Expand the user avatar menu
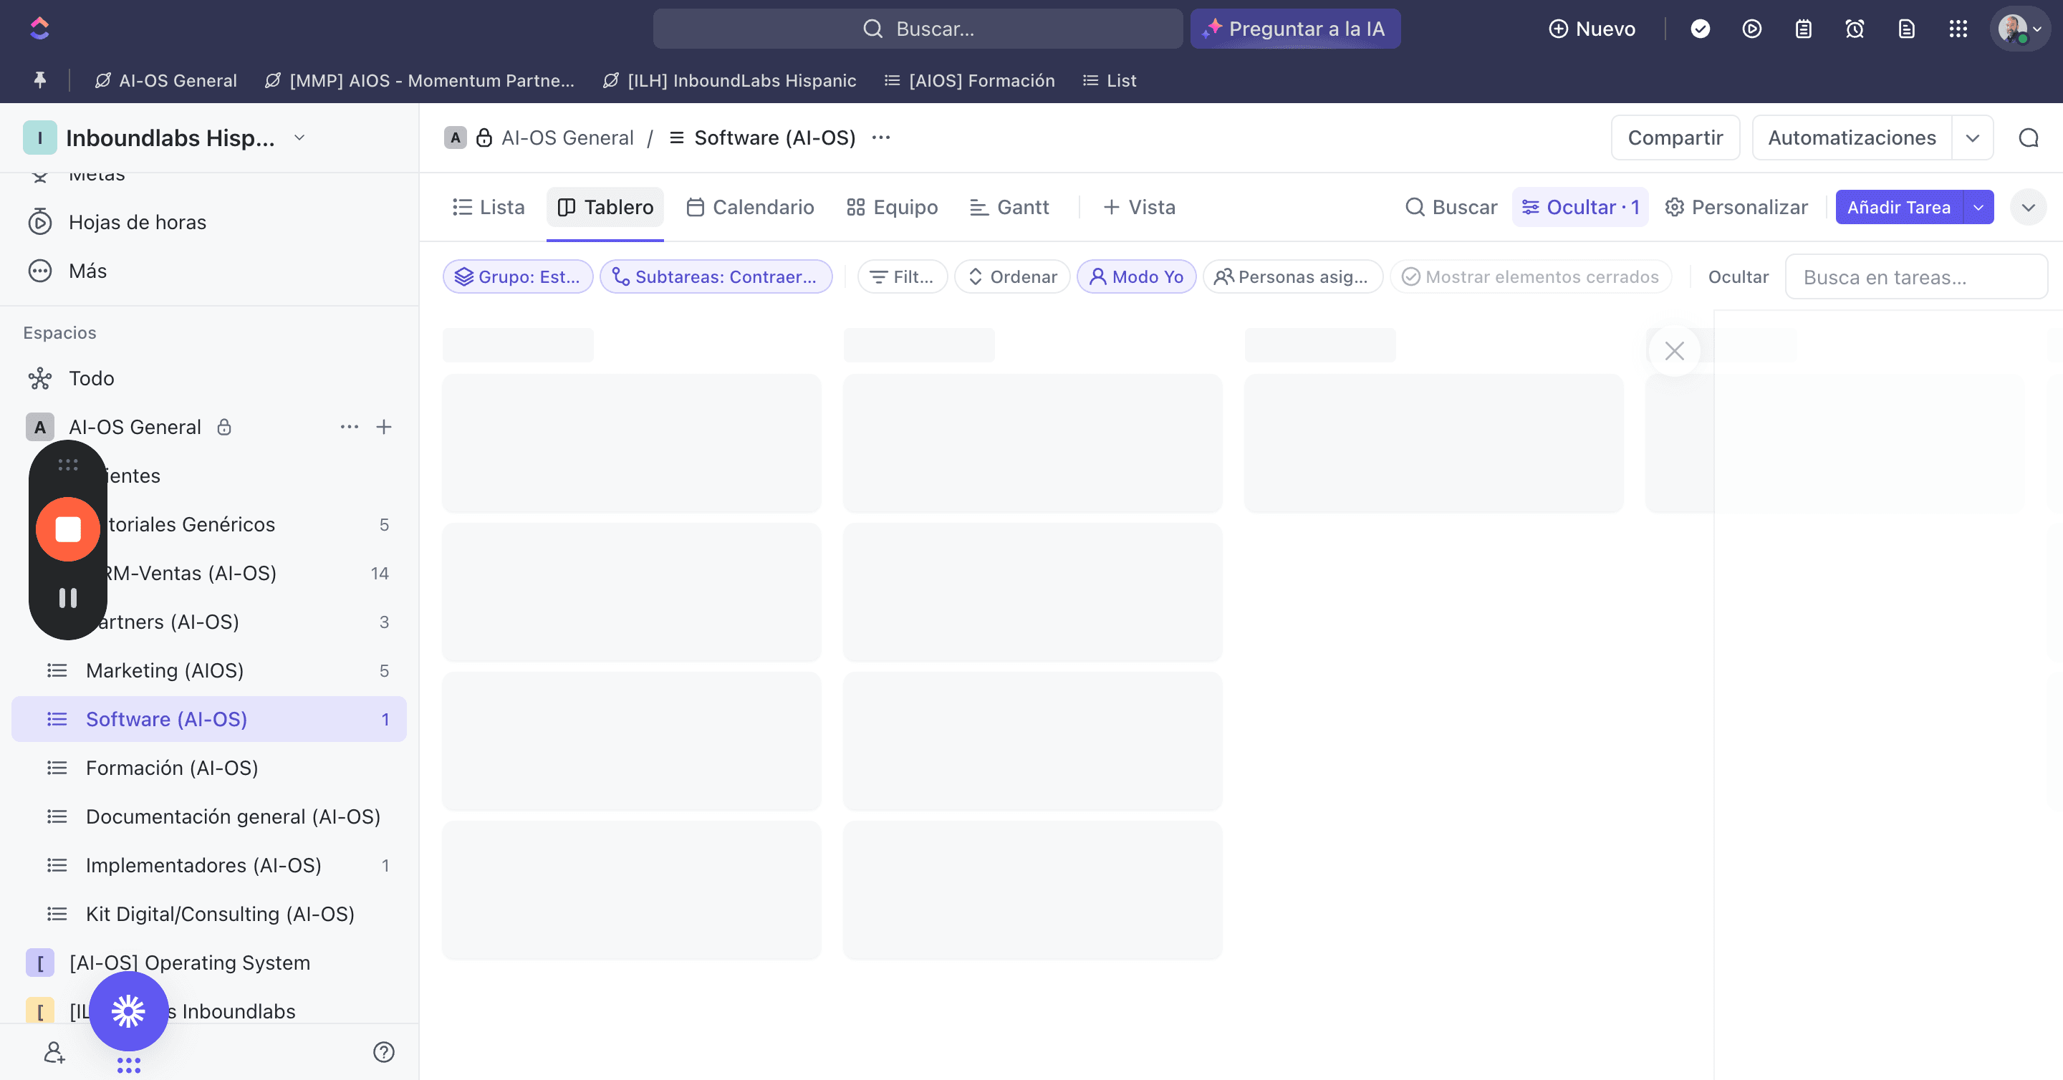The height and width of the screenshot is (1080, 2063). click(x=2020, y=29)
